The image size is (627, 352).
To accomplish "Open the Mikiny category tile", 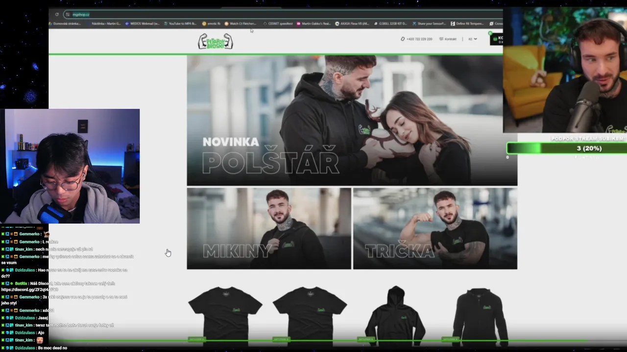I will click(269, 228).
